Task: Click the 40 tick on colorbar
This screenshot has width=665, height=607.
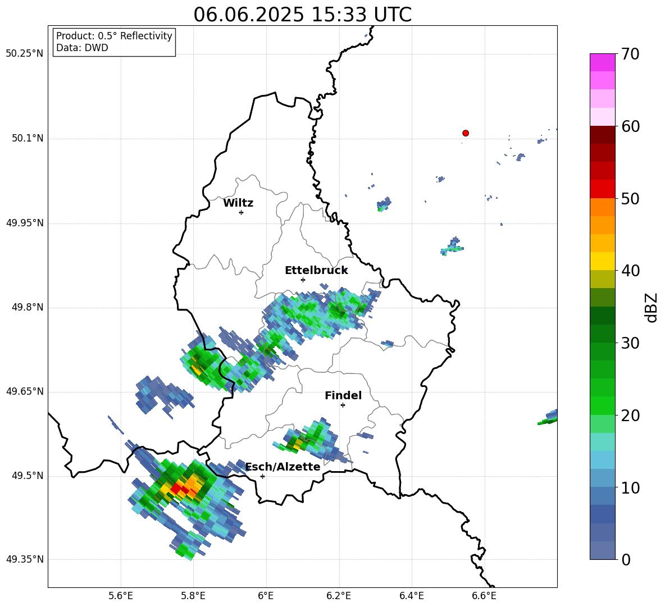Action: pyautogui.click(x=630, y=271)
